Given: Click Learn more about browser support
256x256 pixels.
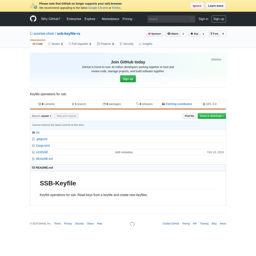Looking at the screenshot, I should click(216, 6).
